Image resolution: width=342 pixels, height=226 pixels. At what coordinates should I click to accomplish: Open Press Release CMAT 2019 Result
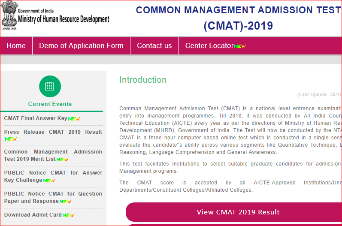pos(53,132)
